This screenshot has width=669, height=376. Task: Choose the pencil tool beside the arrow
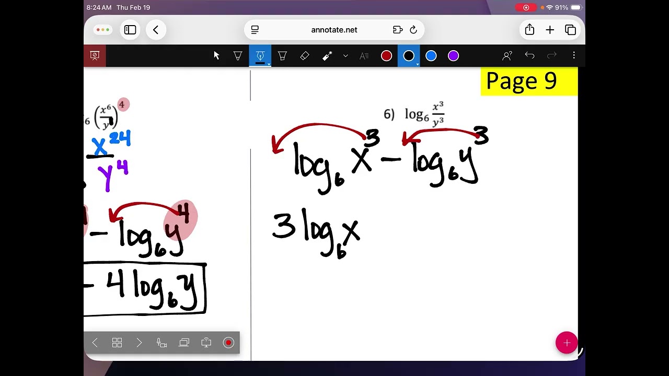[238, 56]
